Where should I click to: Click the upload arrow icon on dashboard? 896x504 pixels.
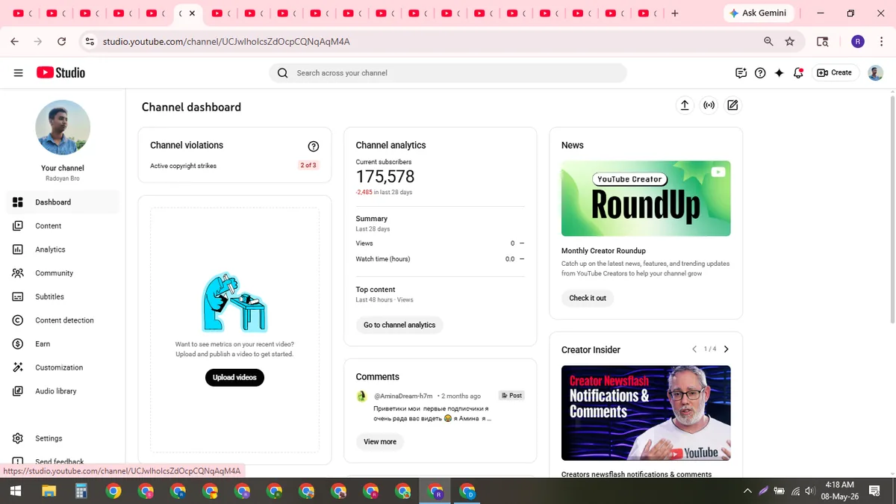(684, 105)
